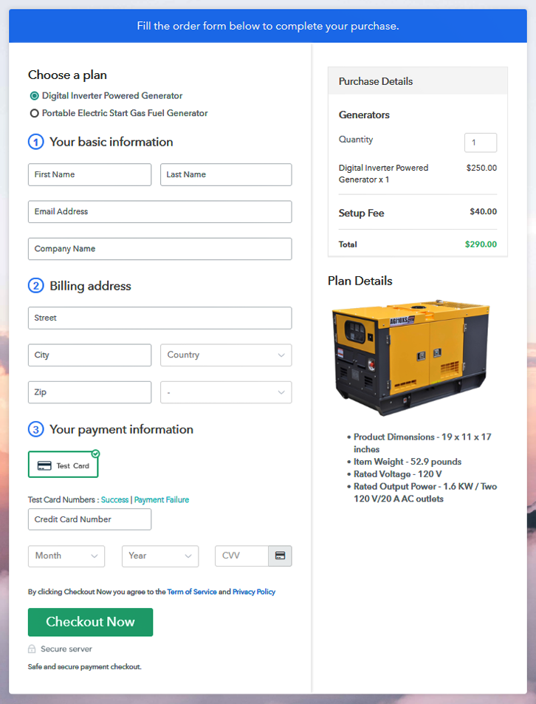Open the Payment Failure test card link

tap(162, 499)
